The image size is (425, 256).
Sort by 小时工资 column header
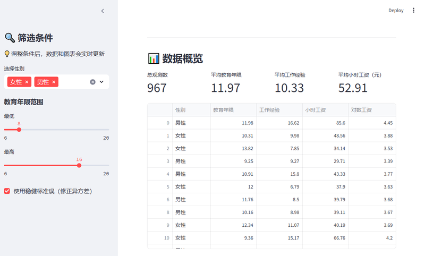316,110
